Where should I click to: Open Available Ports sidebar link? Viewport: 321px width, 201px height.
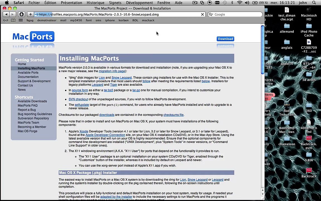pos(28,73)
